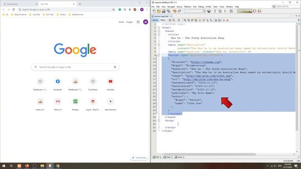The width and height of the screenshot is (301, 169).
Task: Open the Pixabay shortcut tile
Action: [75, 104]
